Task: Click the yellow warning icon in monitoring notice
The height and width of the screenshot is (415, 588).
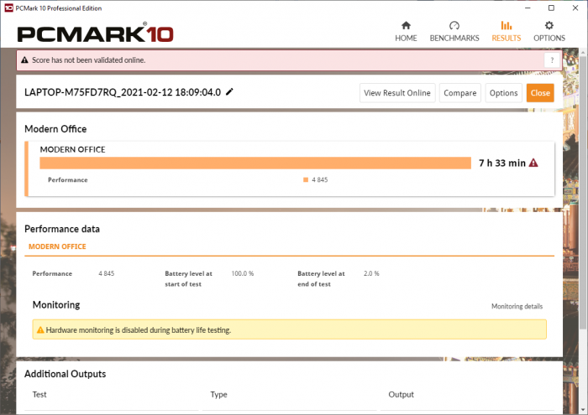Action: pyautogui.click(x=40, y=330)
